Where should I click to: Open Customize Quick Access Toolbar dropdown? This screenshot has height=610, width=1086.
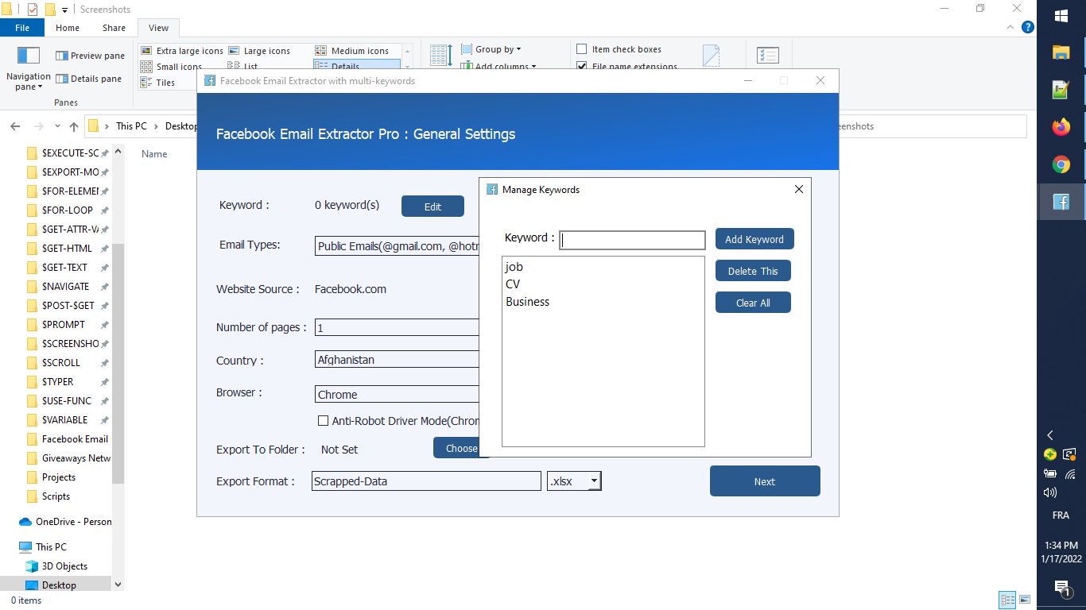tap(64, 10)
